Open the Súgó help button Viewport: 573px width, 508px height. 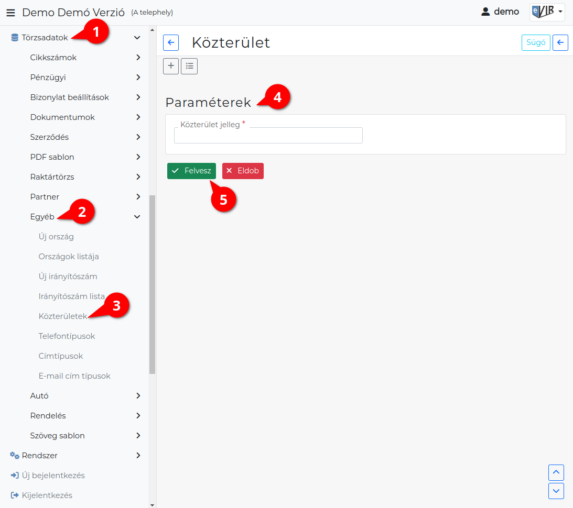[536, 43]
